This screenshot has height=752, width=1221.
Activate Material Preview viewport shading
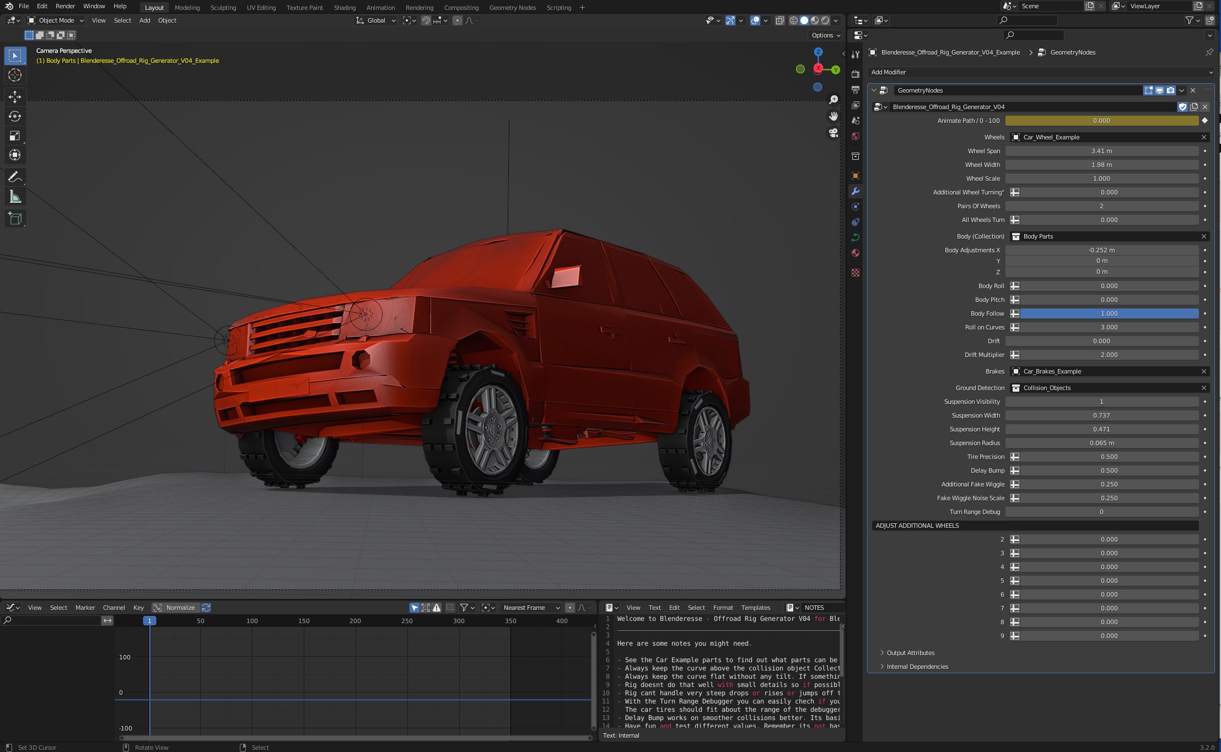pos(816,20)
